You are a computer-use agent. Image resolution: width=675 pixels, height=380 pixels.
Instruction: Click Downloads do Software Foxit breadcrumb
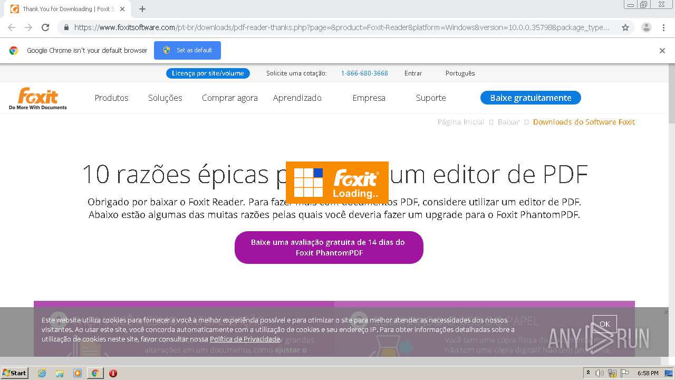[x=584, y=122]
